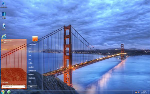Click the flower user account picture

pos(35,39)
